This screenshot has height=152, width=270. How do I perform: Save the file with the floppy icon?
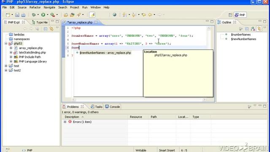tap(17, 15)
